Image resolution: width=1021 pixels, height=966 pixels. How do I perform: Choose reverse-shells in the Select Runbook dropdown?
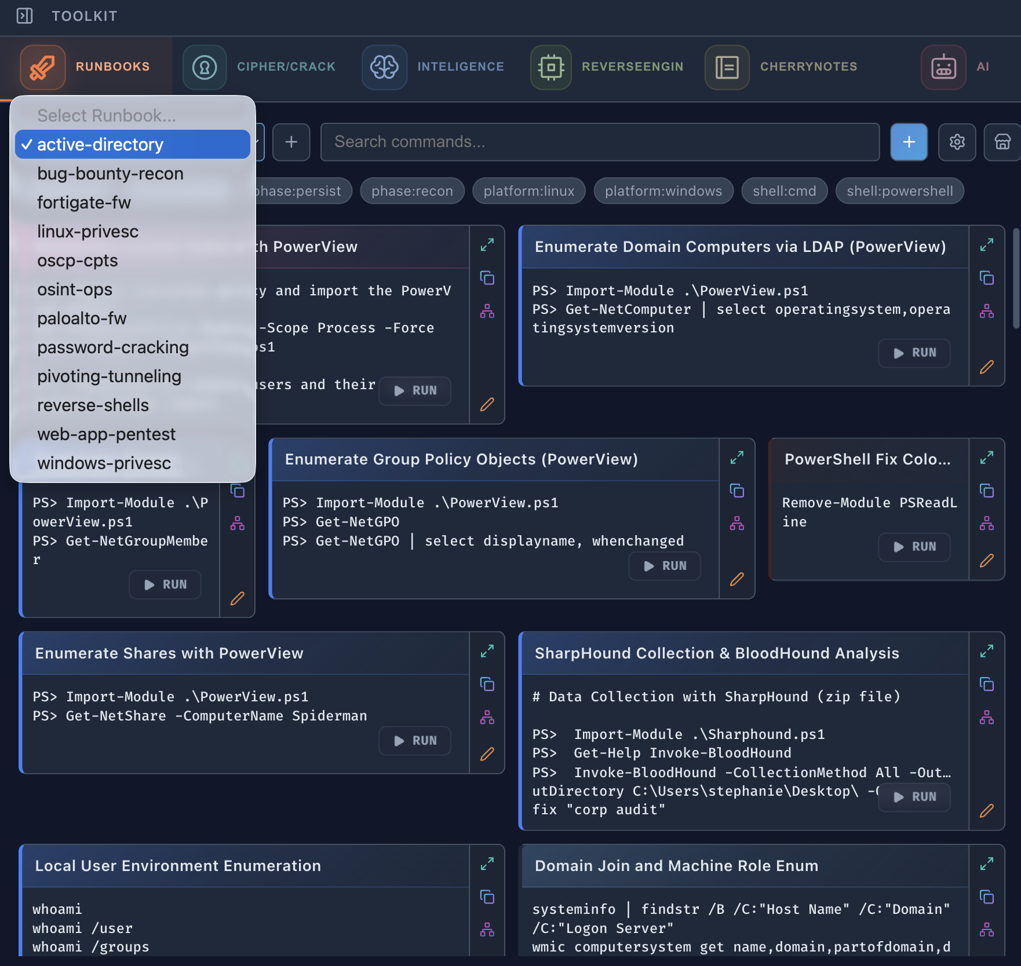(93, 405)
